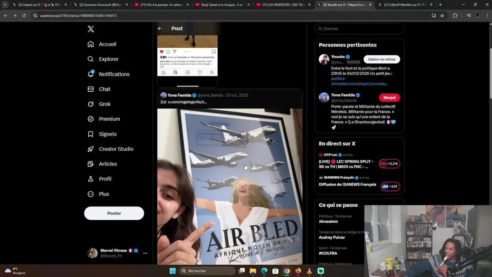
Task: Switch to the Benji Samat m'a choqué tab
Action: click(x=222, y=5)
